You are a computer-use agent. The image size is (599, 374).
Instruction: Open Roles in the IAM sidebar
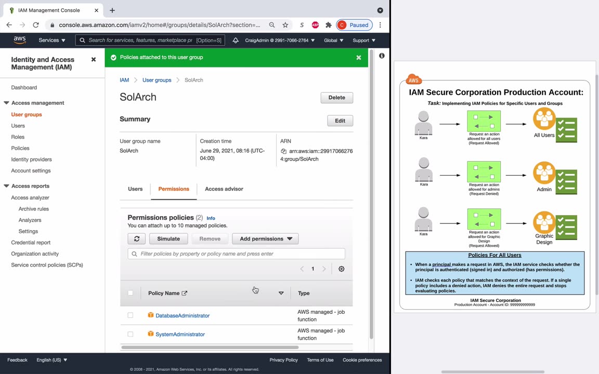click(x=18, y=137)
